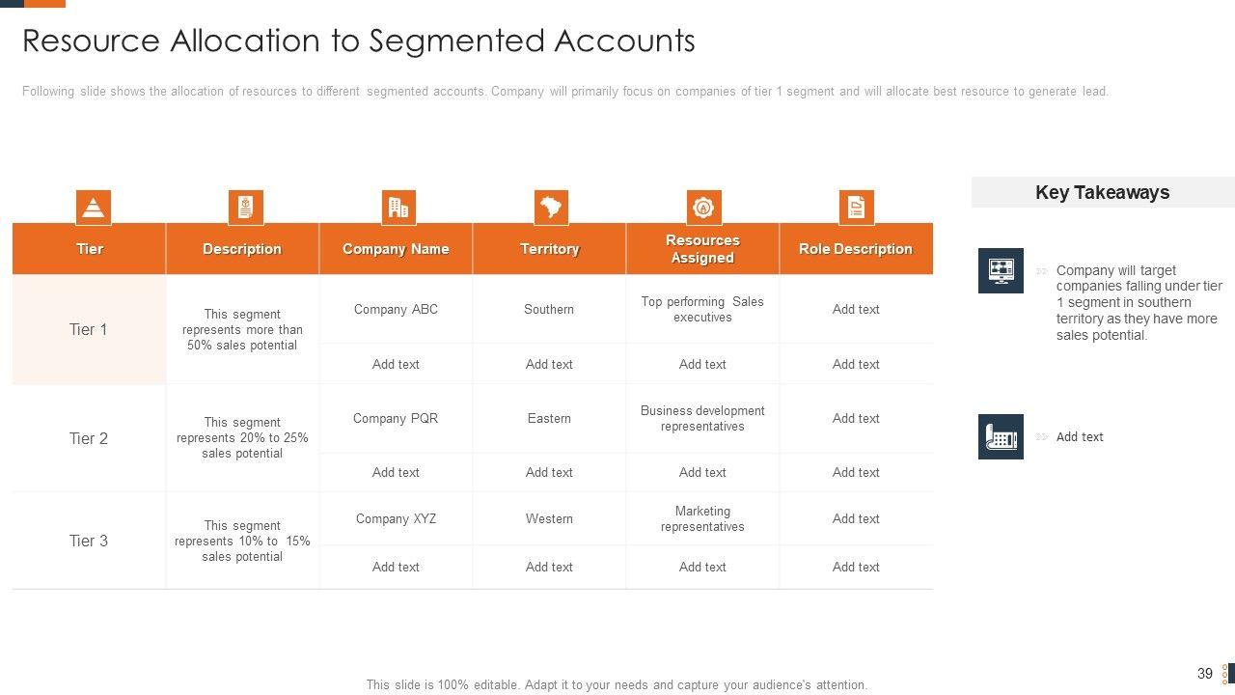This screenshot has height=695, width=1235.
Task: Select the Company ABC cell
Action: pyautogui.click(x=396, y=310)
